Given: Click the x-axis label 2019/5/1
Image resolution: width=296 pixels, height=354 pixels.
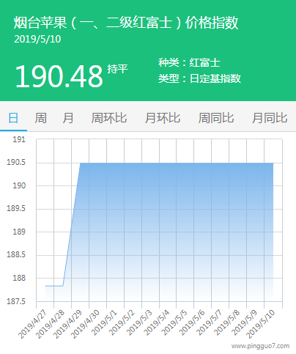Looking at the screenshot, I should point(104,322).
